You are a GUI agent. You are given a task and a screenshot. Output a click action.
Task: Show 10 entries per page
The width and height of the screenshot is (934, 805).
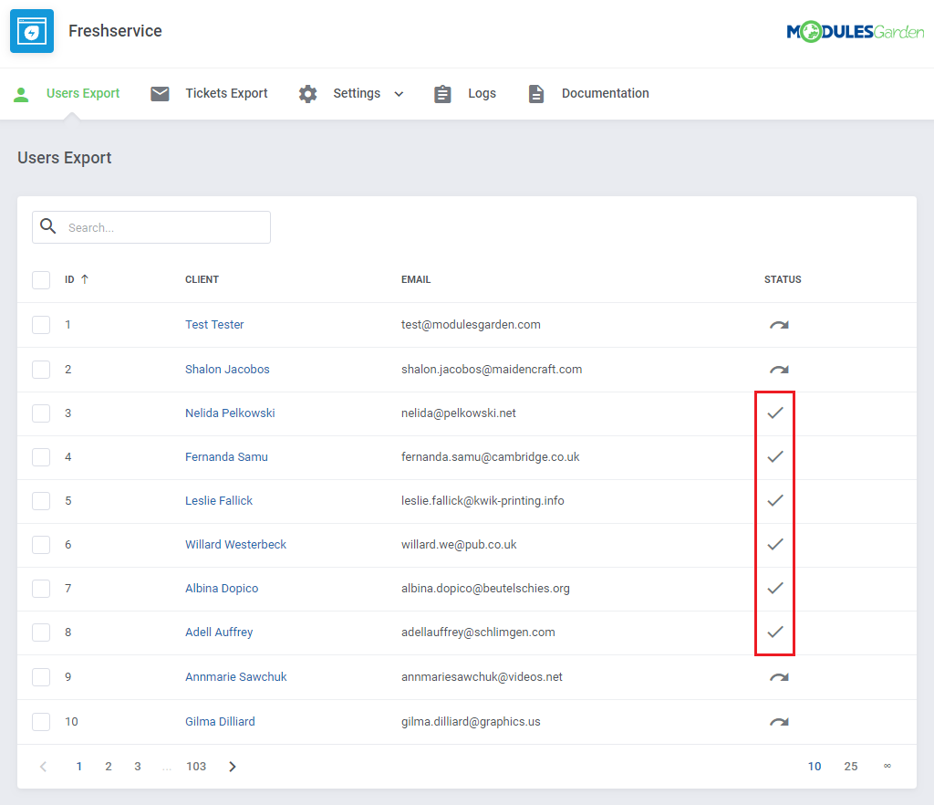pos(815,767)
